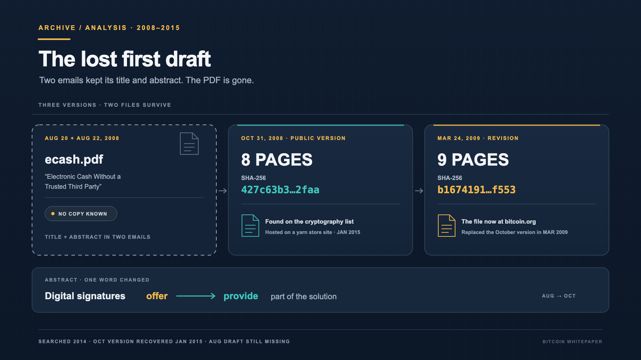Click the orange document icon beside bitcoin.org

tap(447, 226)
